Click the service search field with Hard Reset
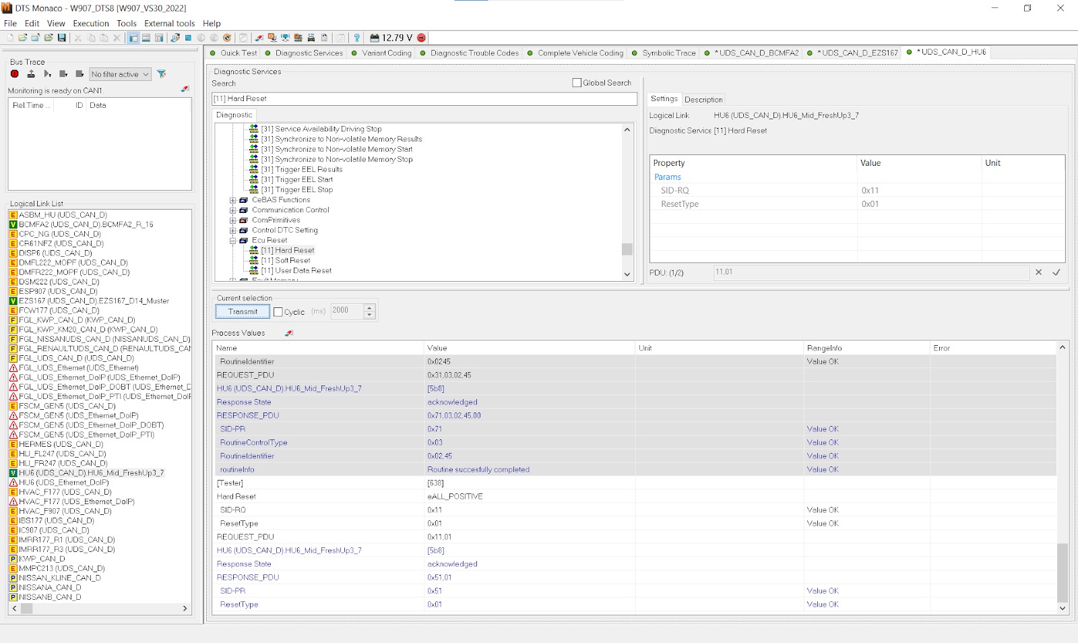Screen dimensions: 1078x643 424,98
